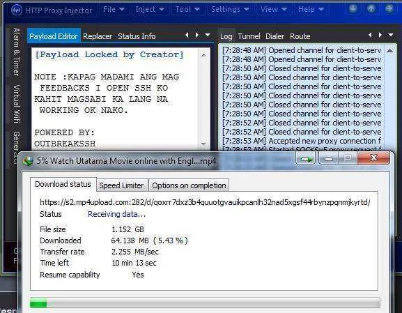Minimize the download window

[329, 158]
